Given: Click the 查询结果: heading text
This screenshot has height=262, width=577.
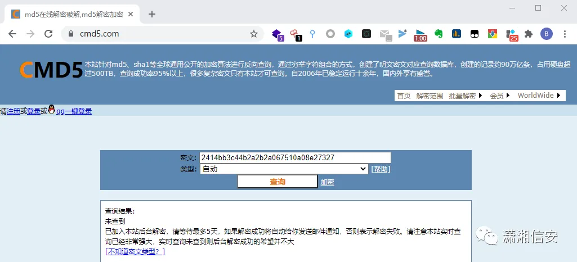Looking at the screenshot, I should click(x=120, y=211).
